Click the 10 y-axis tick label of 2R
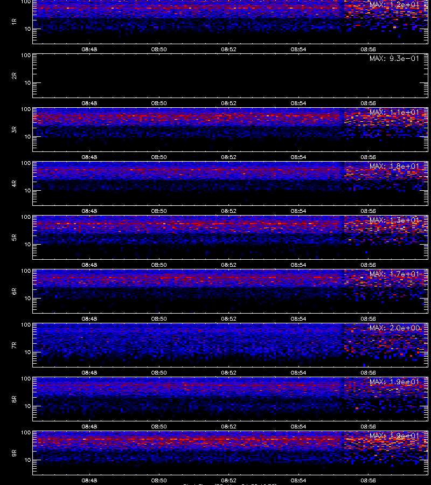 (x=27, y=83)
